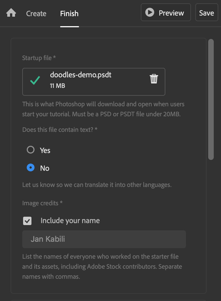
Task: Choose the No radio button
Action: (x=31, y=168)
